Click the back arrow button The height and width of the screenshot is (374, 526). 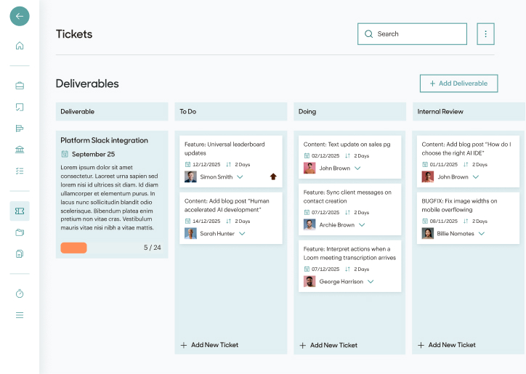(20, 16)
